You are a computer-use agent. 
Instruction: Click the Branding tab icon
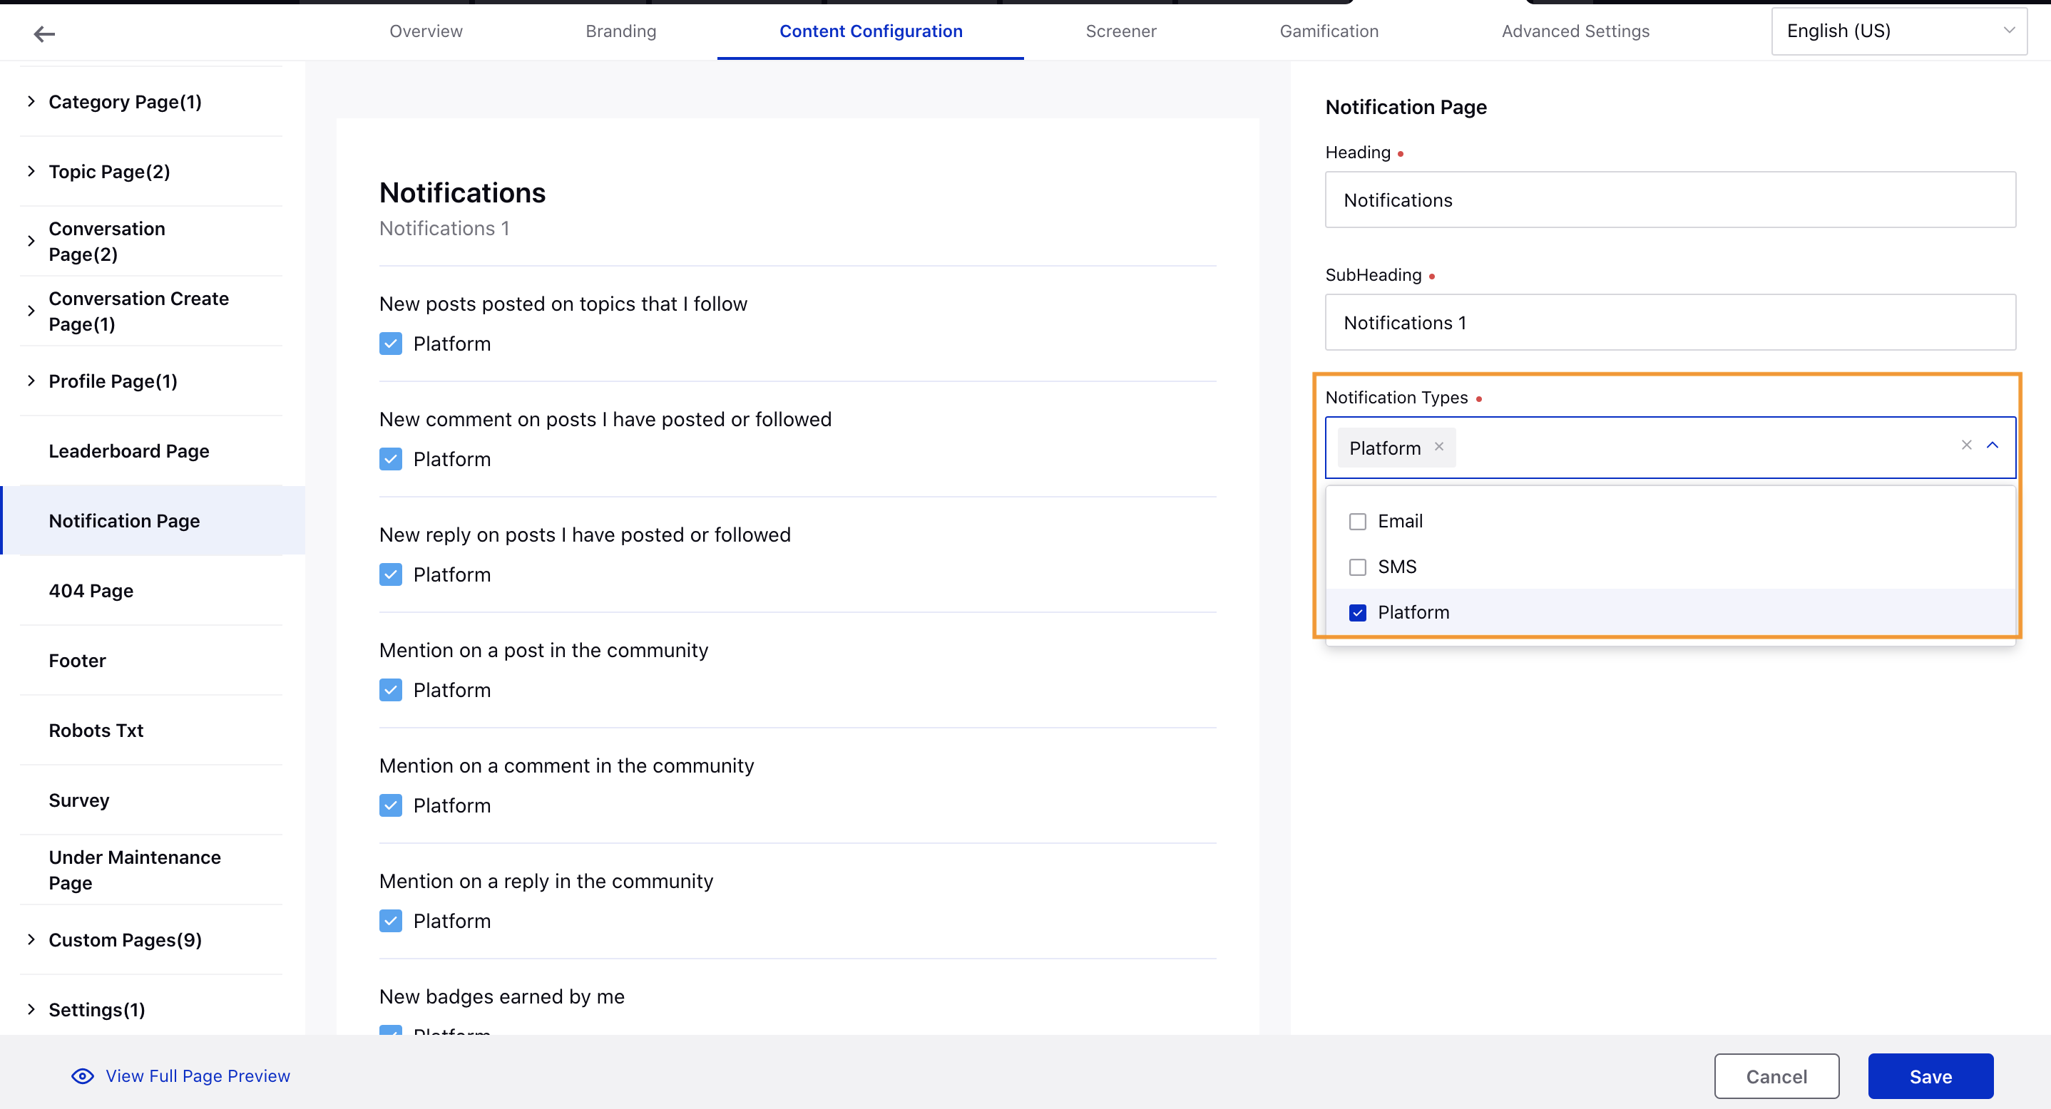(620, 31)
